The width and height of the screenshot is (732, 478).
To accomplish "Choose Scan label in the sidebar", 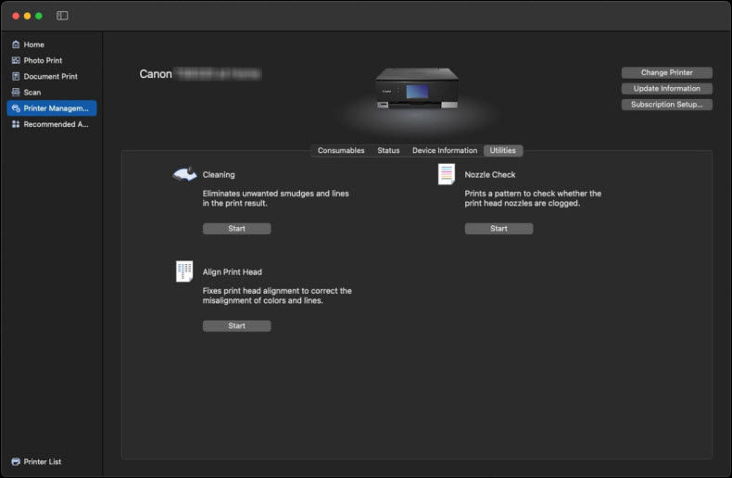I will coord(32,92).
